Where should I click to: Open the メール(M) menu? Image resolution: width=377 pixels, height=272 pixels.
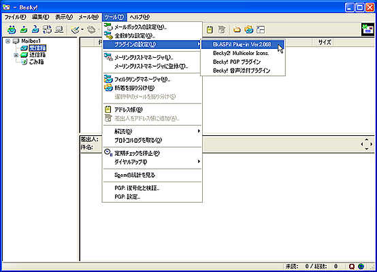click(88, 17)
